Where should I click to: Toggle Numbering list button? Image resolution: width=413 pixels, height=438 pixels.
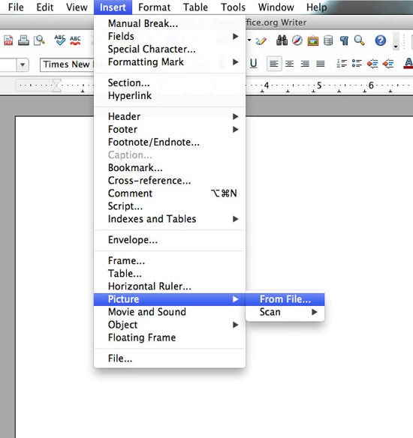coord(342,64)
